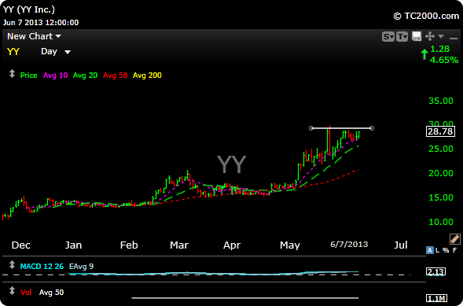Open the ruler drawing tools icon

(x=454, y=238)
